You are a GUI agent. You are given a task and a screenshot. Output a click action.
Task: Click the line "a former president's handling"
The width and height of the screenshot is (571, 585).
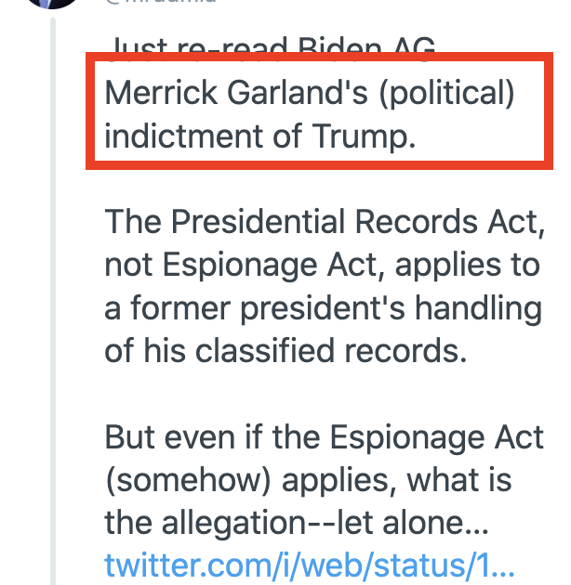(324, 308)
